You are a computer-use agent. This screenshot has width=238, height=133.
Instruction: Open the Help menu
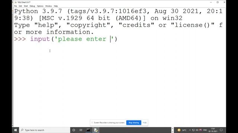pyautogui.click(x=56, y=6)
